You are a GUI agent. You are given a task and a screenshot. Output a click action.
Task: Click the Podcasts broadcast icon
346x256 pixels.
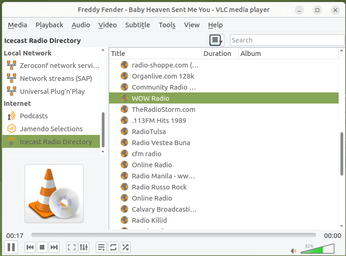click(12, 116)
